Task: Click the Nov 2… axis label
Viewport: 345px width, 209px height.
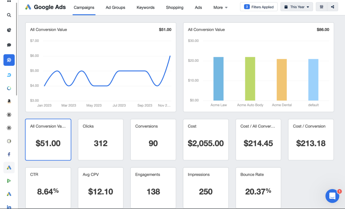Action: click(x=164, y=105)
